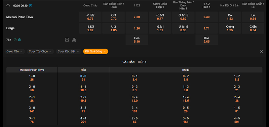Add match to favorites with star icon
This screenshot has height=127, width=269.
(8, 5)
